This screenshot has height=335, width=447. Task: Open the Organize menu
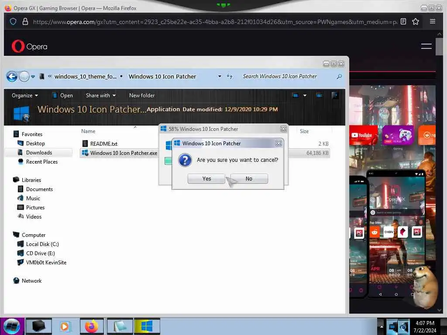[25, 96]
